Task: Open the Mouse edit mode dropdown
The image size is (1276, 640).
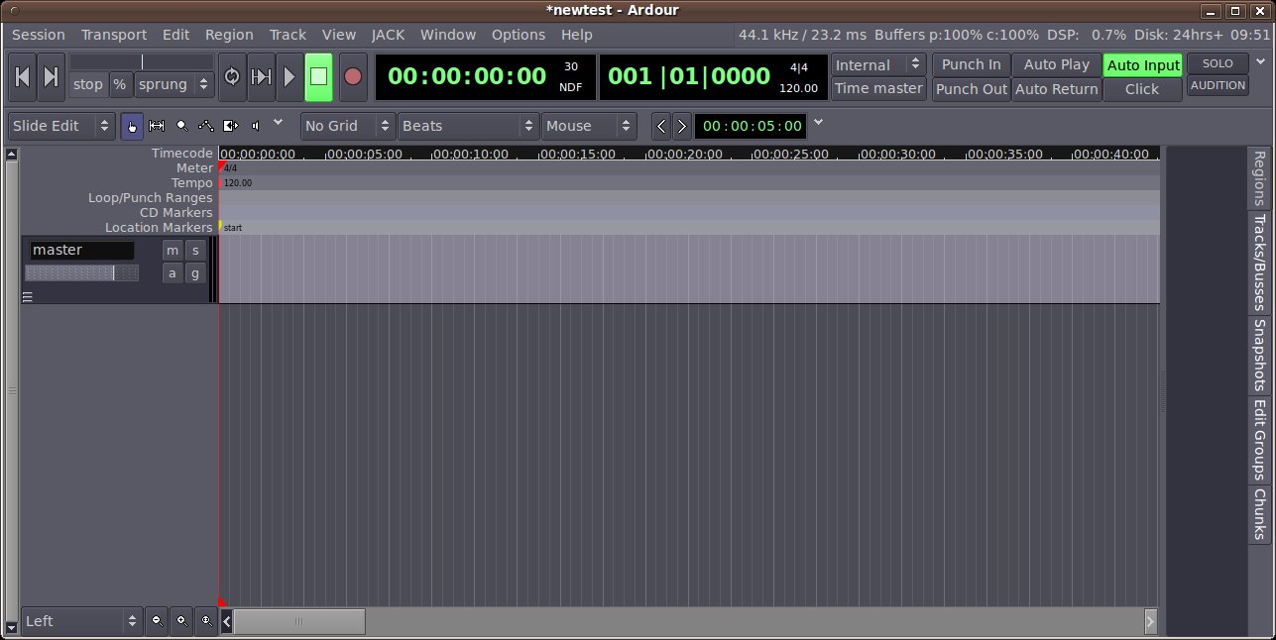Action: coord(589,126)
